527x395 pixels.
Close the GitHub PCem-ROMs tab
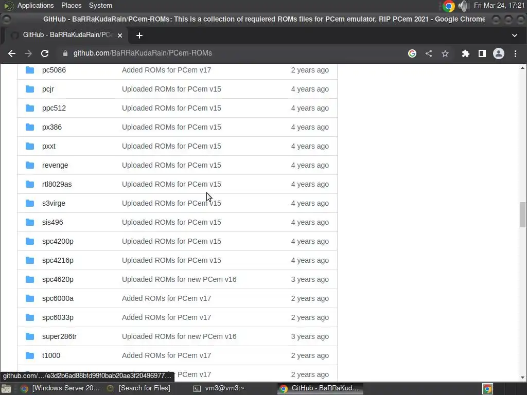(x=119, y=35)
